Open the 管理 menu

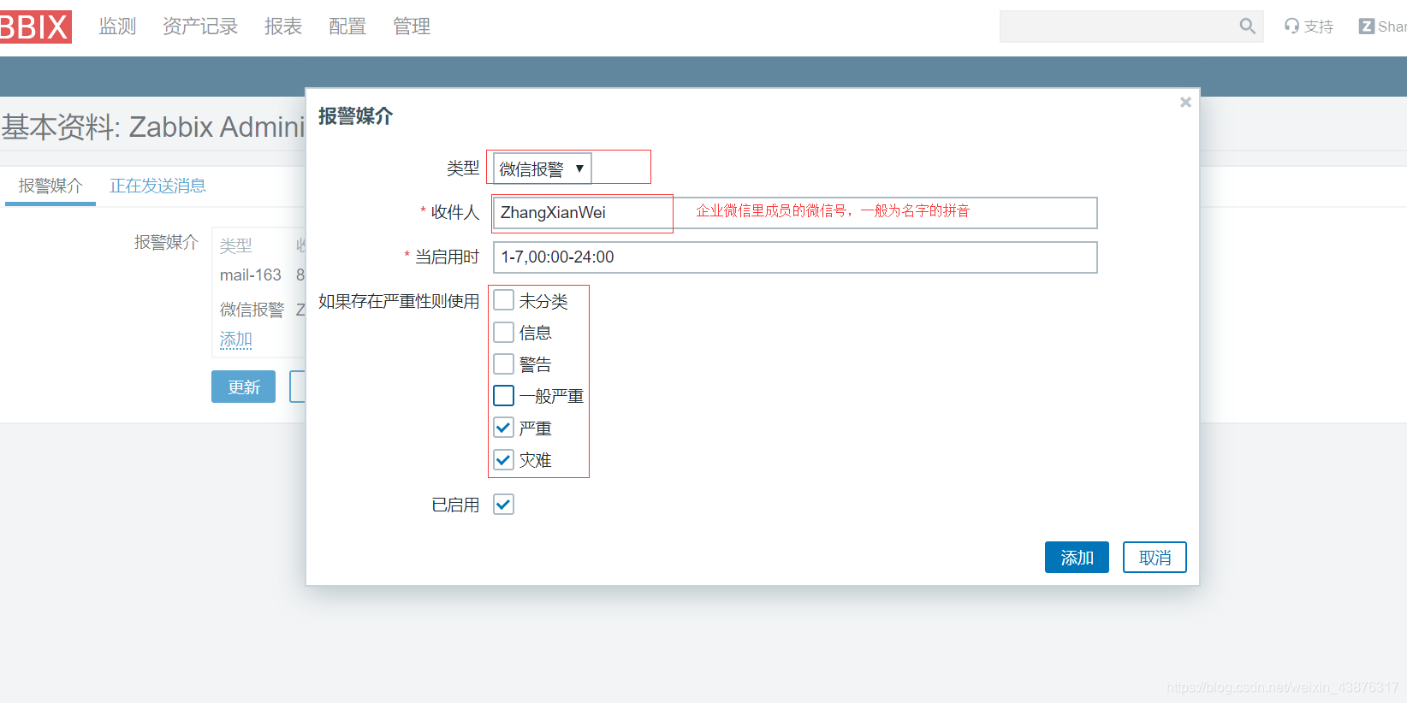412,27
